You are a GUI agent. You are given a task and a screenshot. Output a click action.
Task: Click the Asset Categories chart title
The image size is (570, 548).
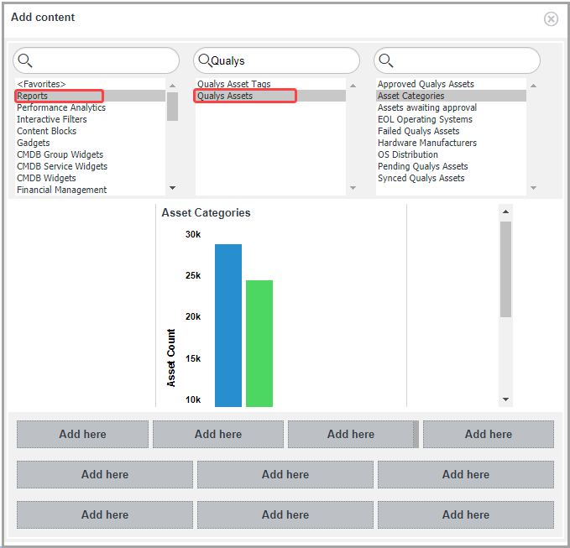(207, 212)
